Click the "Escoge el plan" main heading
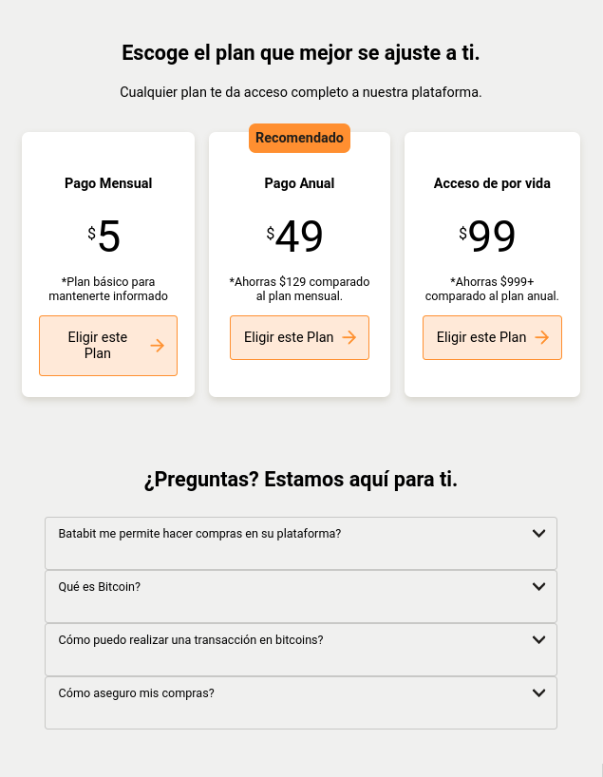 click(301, 53)
